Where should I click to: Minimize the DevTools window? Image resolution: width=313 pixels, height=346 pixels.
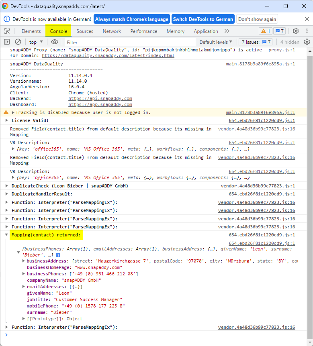click(267, 6)
